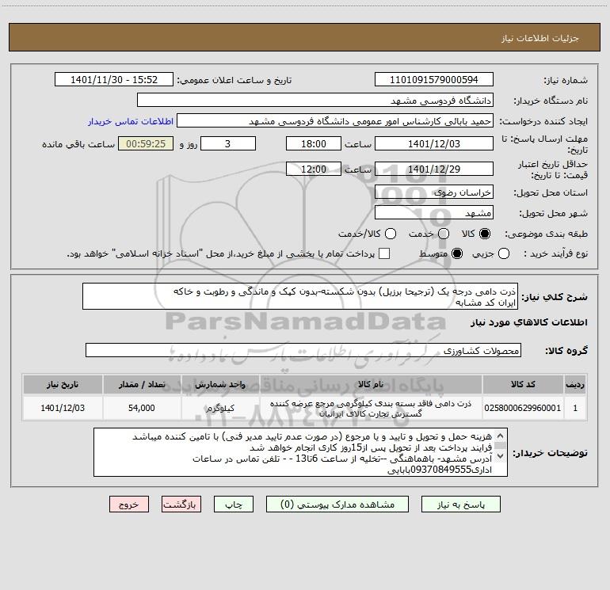Image resolution: width=610 pixels, height=590 pixels.
Task: Click the buyer organization name field
Action: tap(315, 101)
